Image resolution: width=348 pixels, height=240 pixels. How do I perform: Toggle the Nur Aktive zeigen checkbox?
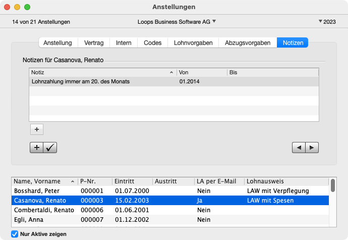15,234
